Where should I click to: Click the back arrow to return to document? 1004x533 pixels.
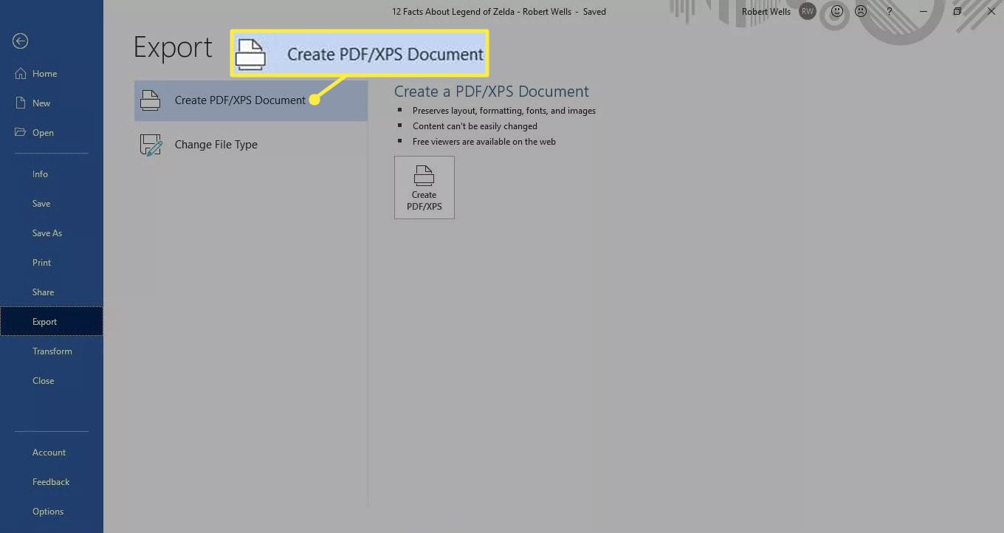[21, 41]
